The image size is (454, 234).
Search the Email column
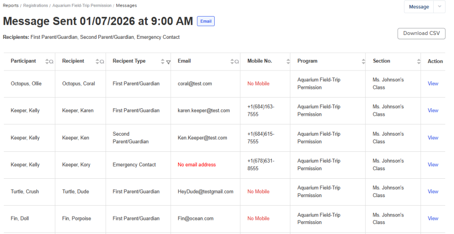(237, 61)
